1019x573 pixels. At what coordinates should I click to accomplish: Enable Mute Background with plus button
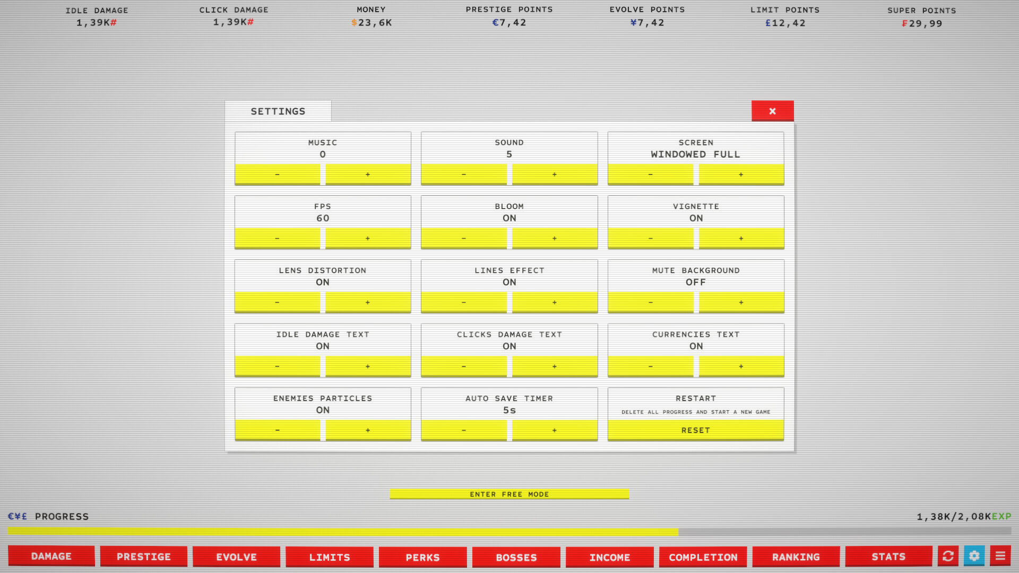741,302
